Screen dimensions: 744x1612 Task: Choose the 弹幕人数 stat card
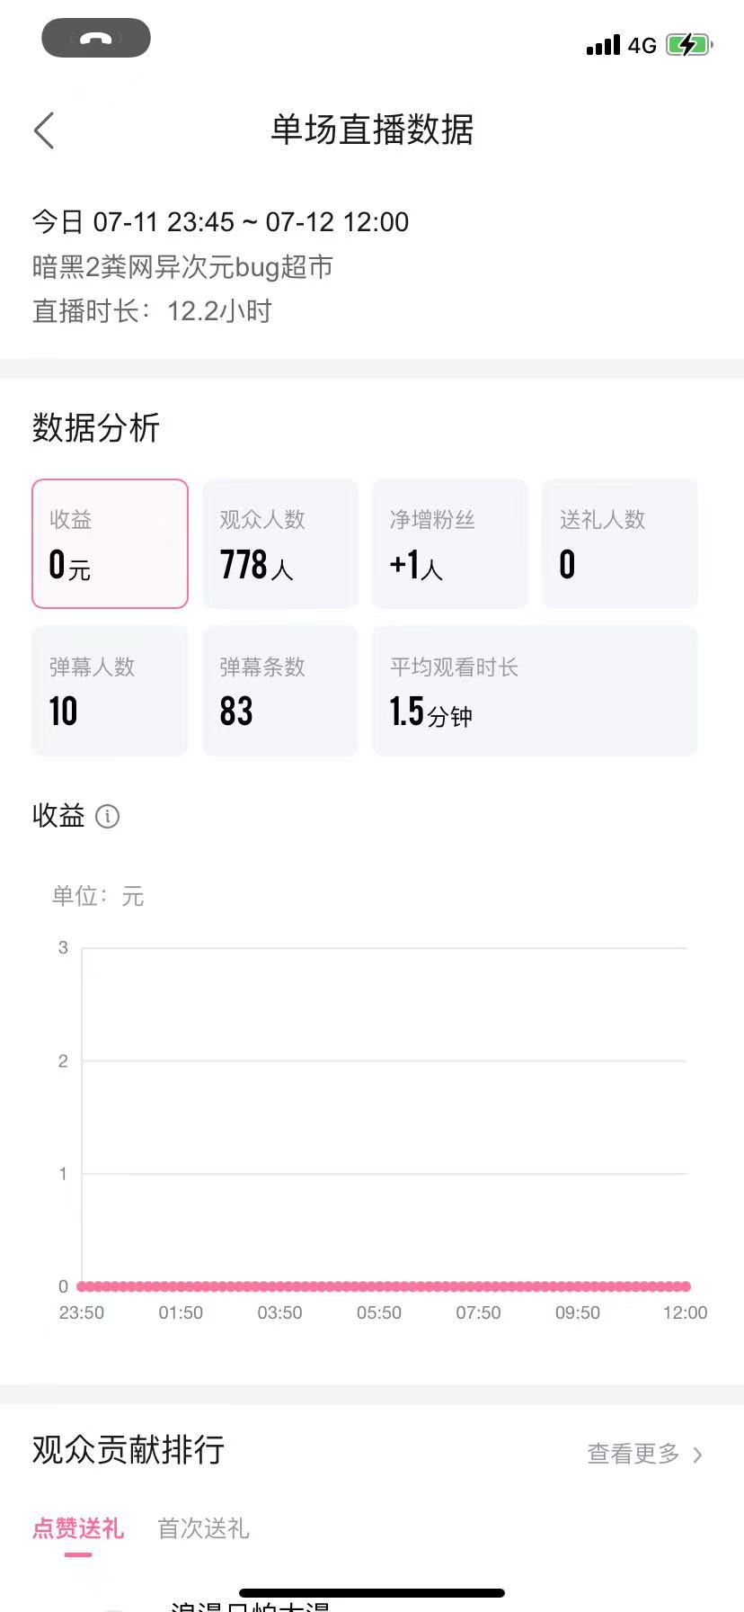click(110, 691)
